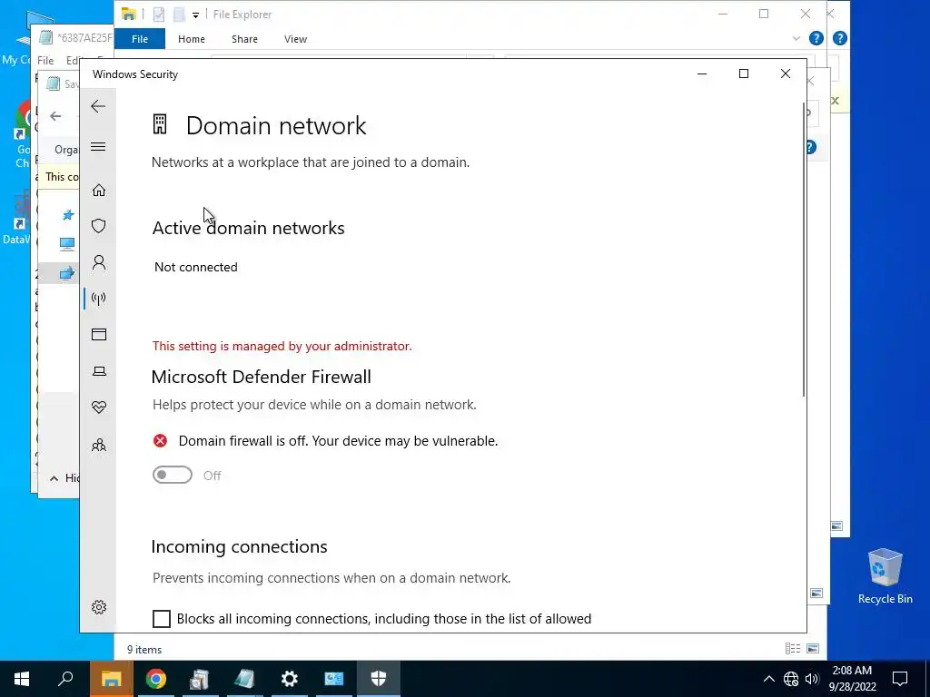Select Quick access star in Save dialog
Viewport: 930px width, 697px height.
click(x=68, y=214)
